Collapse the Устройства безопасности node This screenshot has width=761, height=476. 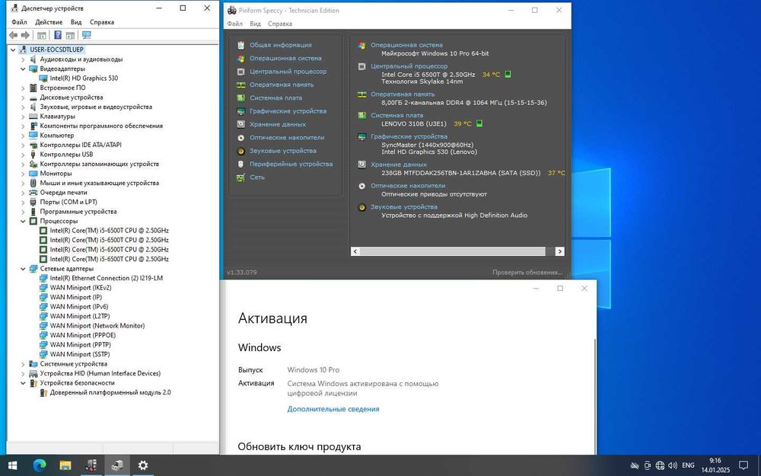[23, 383]
